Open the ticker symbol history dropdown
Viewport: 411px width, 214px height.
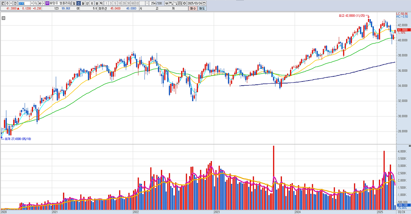[x=32, y=3]
